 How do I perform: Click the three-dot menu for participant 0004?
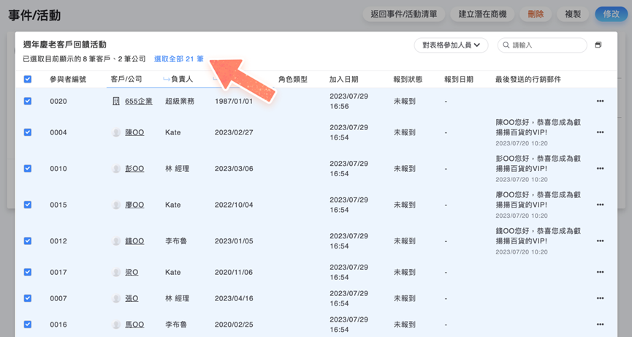coord(600,132)
